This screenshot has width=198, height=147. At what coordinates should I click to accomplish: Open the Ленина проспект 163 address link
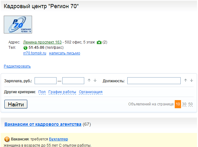point(42,42)
